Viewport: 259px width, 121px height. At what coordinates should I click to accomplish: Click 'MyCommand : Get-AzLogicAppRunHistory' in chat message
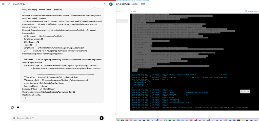(x=44, y=36)
